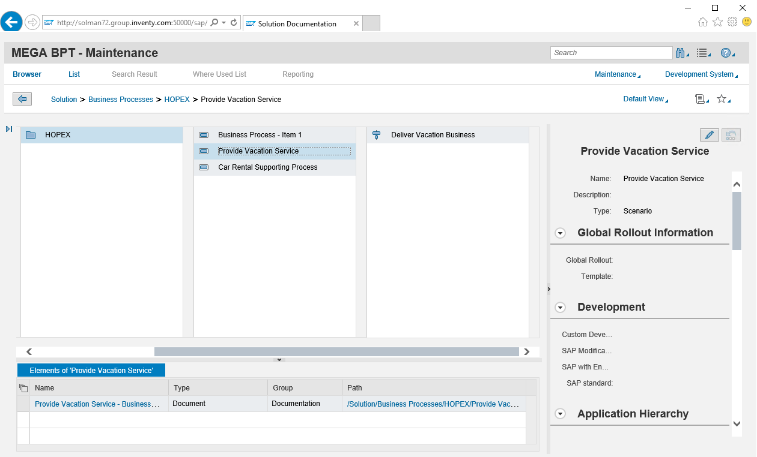Click the pencil edit icon
The image size is (757, 457).
(x=710, y=135)
